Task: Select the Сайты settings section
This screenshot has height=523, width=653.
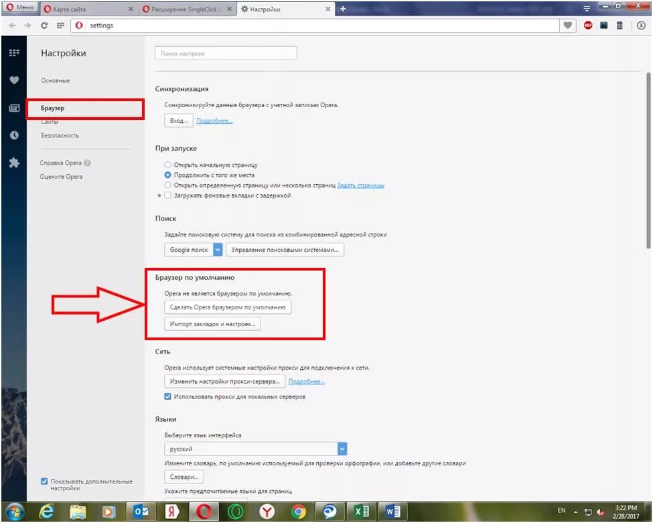Action: [x=49, y=122]
